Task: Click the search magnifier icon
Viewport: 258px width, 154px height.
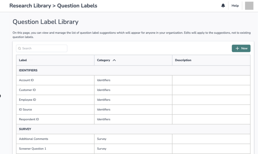Action: tap(20, 48)
